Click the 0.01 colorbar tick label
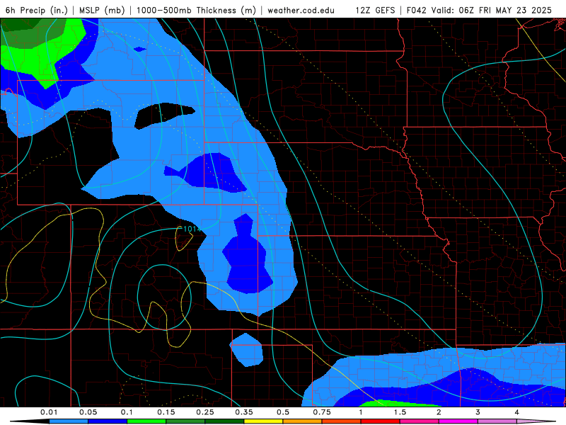Image resolution: width=566 pixels, height=425 pixels. 49,412
